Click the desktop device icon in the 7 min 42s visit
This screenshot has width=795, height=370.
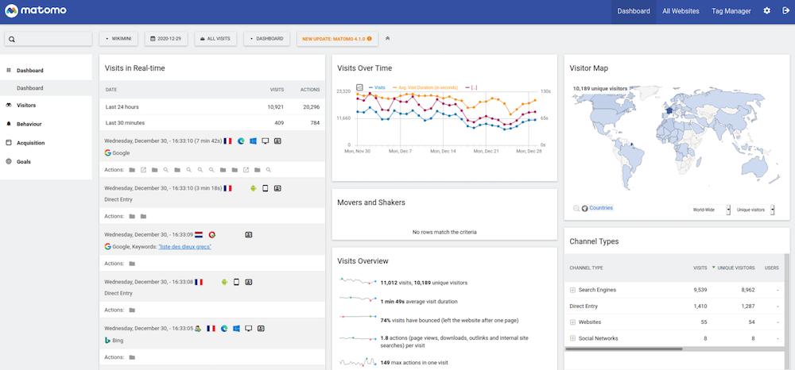(x=266, y=141)
